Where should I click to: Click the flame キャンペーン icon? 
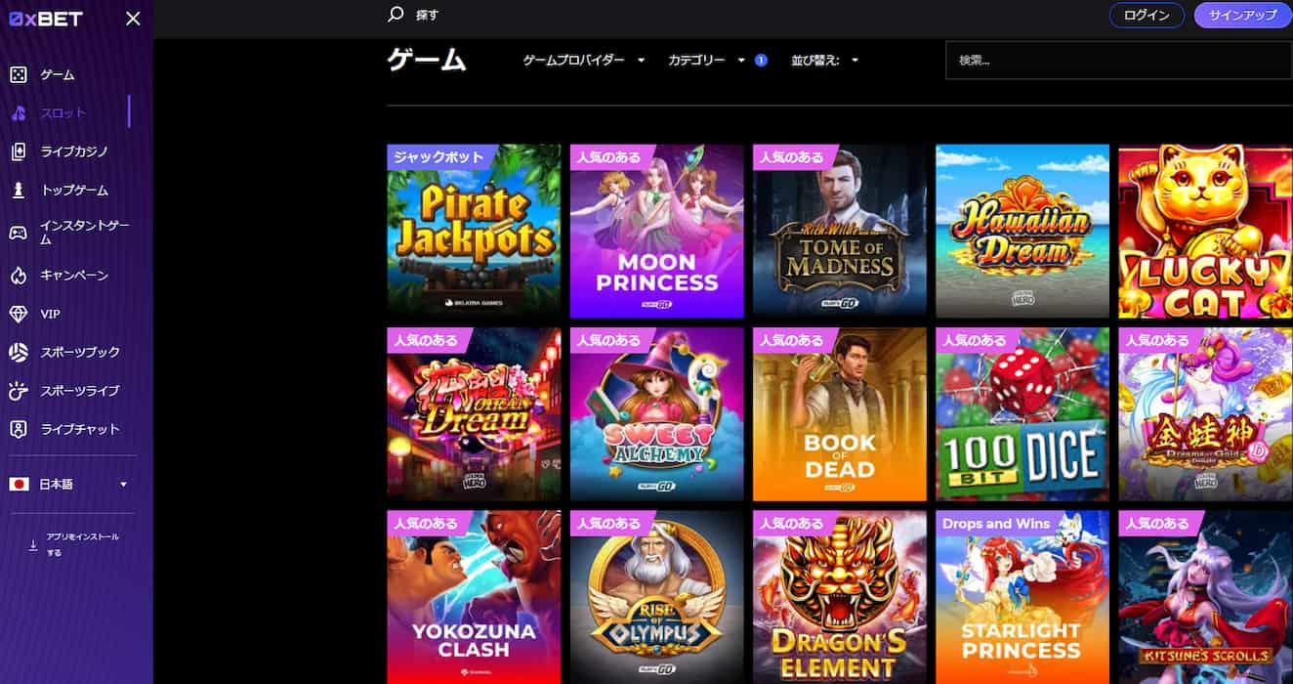click(x=18, y=276)
